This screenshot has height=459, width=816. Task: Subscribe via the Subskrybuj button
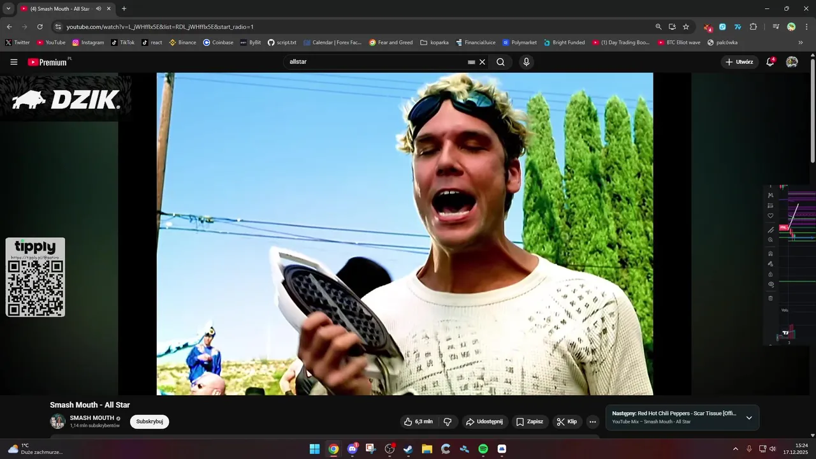149,421
